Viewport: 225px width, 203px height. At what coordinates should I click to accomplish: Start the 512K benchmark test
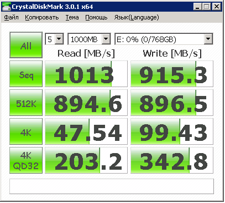(x=26, y=103)
